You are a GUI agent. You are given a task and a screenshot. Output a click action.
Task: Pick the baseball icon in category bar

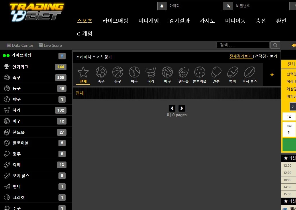tap(134, 72)
